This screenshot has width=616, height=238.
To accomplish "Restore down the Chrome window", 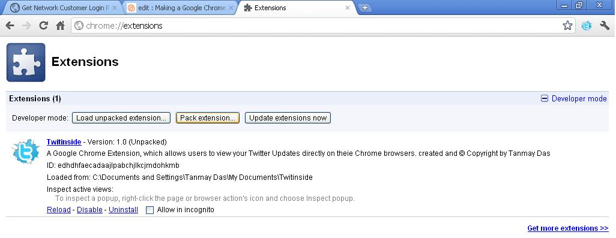I will tap(579, 5).
